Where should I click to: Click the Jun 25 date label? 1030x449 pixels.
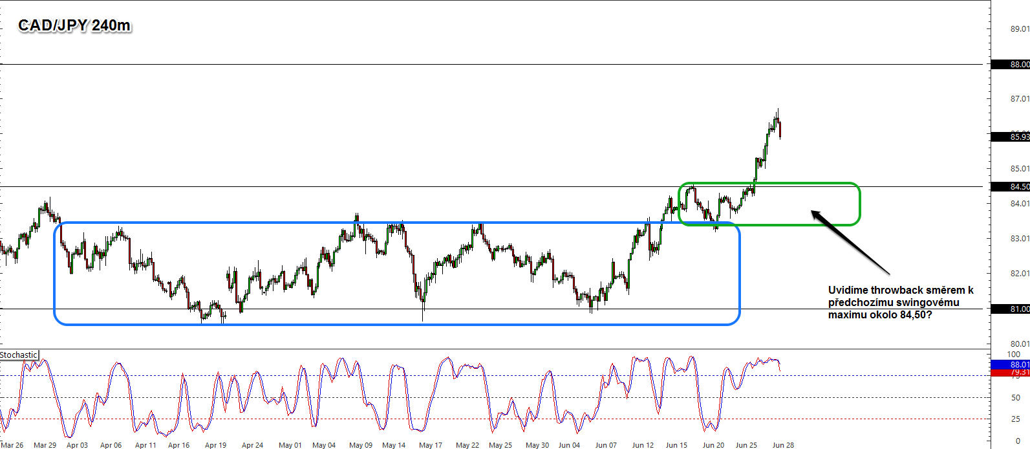(747, 445)
